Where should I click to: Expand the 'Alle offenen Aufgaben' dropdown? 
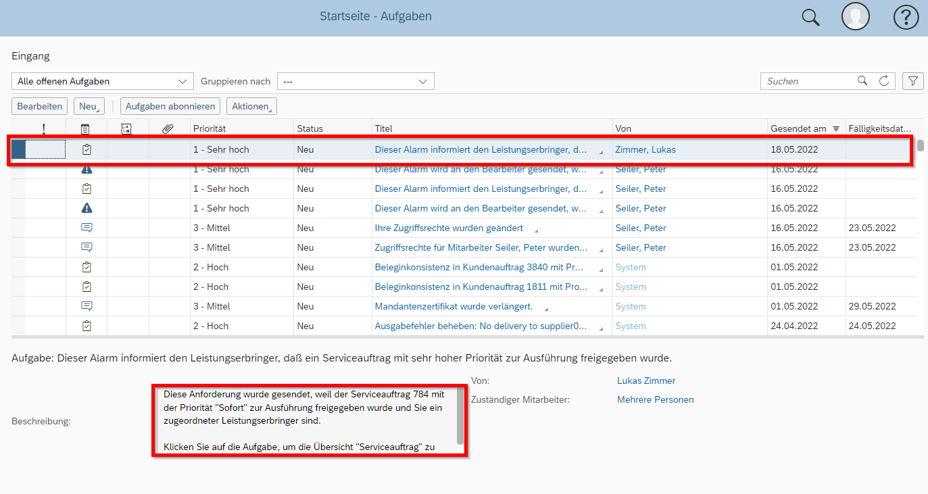pyautogui.click(x=102, y=81)
